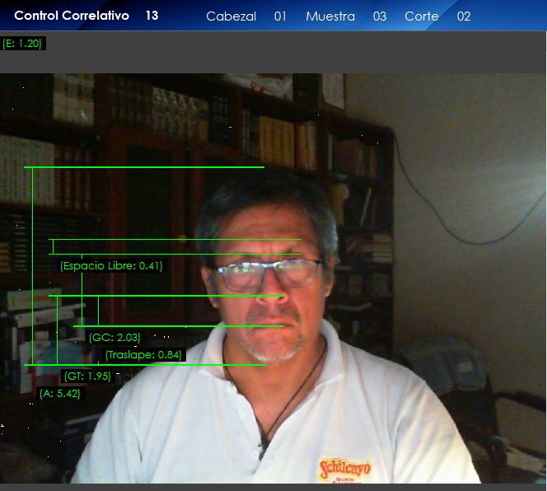The image size is (547, 491).
Task: Click the green line directly above GC label
Action: (x=177, y=326)
